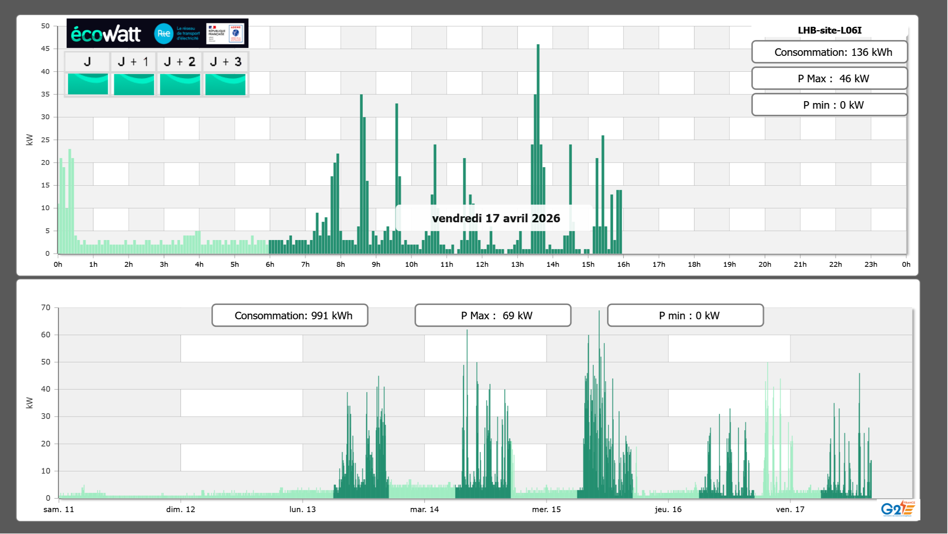Click the P Max : 46 kW box
Viewport: 948px width, 534px height.
(x=829, y=78)
